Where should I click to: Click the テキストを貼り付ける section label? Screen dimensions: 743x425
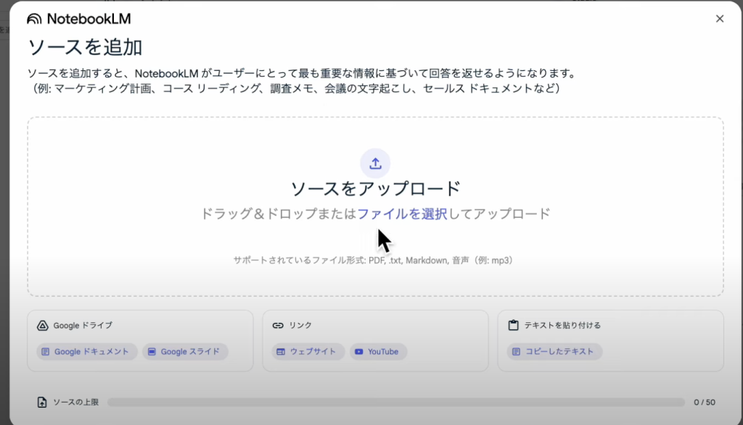coord(562,325)
